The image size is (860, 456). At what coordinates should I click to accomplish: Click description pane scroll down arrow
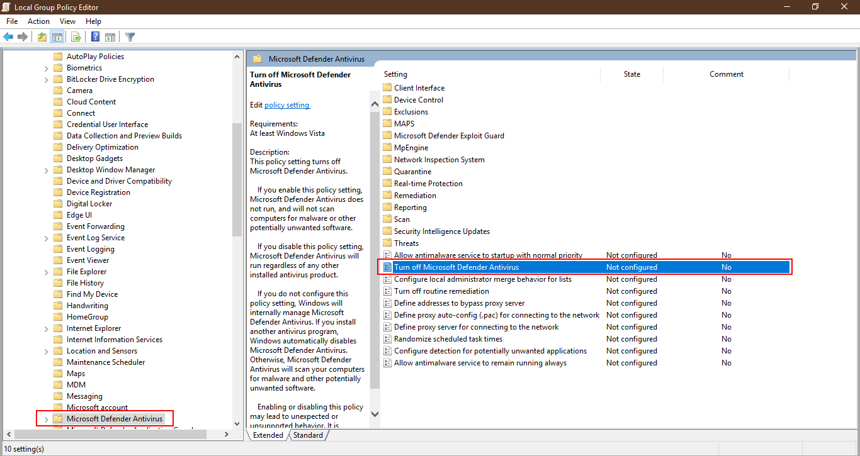[x=375, y=414]
